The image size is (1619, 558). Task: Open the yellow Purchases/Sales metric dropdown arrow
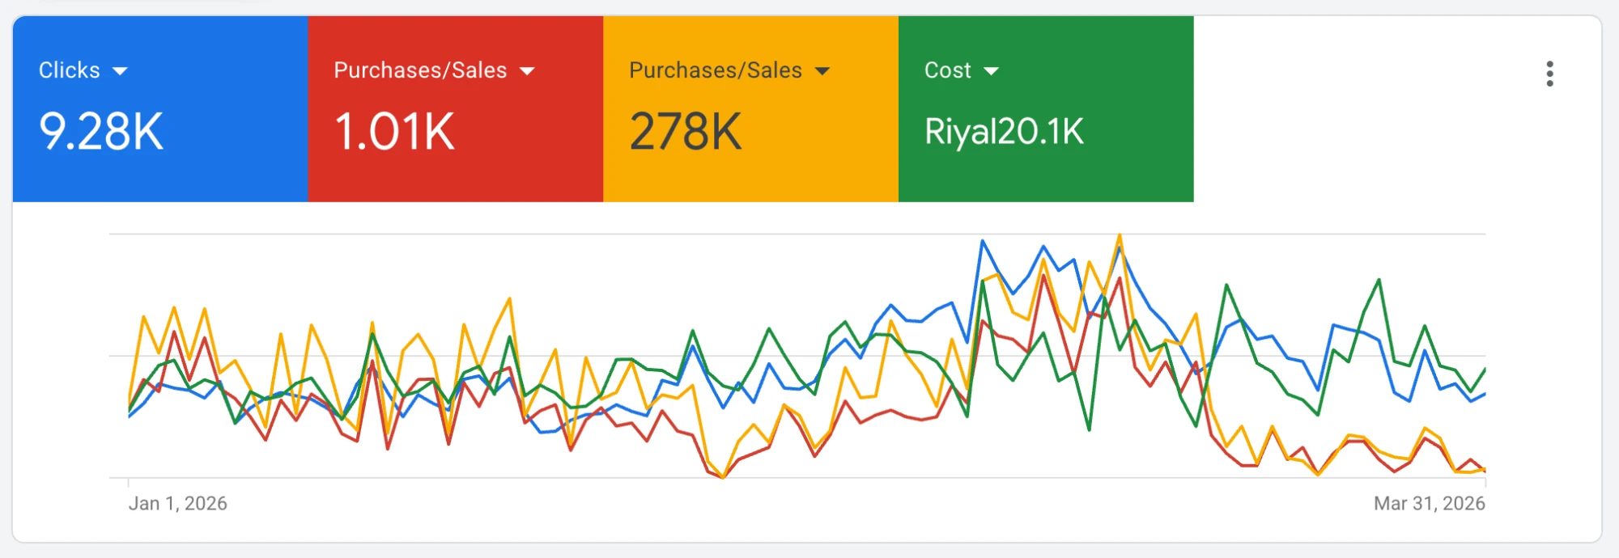pos(822,71)
